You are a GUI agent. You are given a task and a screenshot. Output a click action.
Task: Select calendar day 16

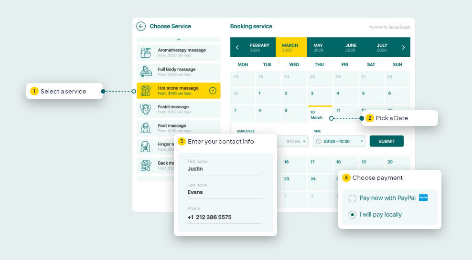tap(294, 165)
